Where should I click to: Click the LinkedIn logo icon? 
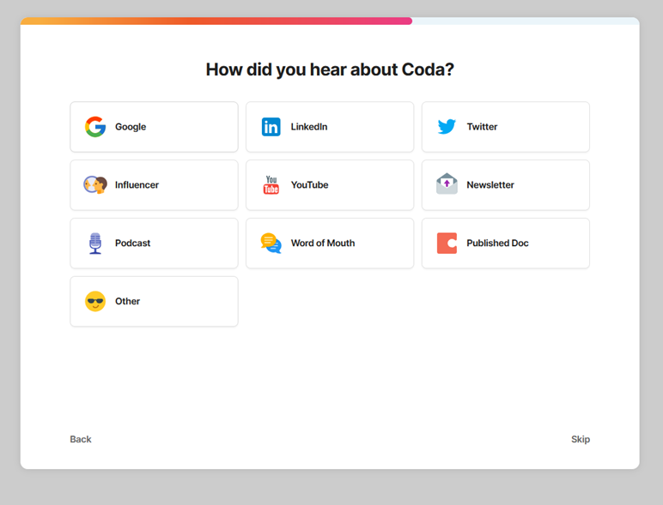click(271, 127)
